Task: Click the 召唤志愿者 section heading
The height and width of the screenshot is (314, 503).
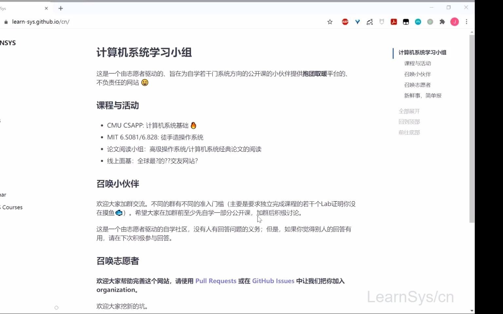Action: tap(118, 261)
